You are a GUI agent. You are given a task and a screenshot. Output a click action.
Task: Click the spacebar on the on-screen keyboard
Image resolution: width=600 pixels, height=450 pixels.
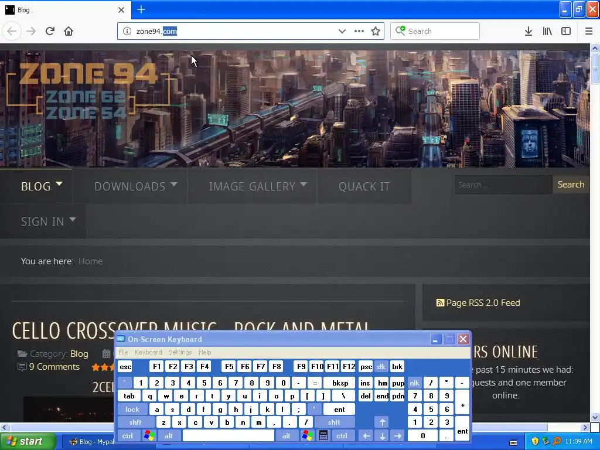pos(228,435)
